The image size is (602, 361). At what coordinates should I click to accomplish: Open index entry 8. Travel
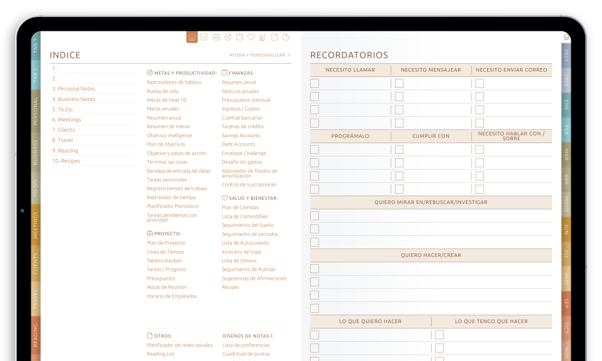click(63, 140)
